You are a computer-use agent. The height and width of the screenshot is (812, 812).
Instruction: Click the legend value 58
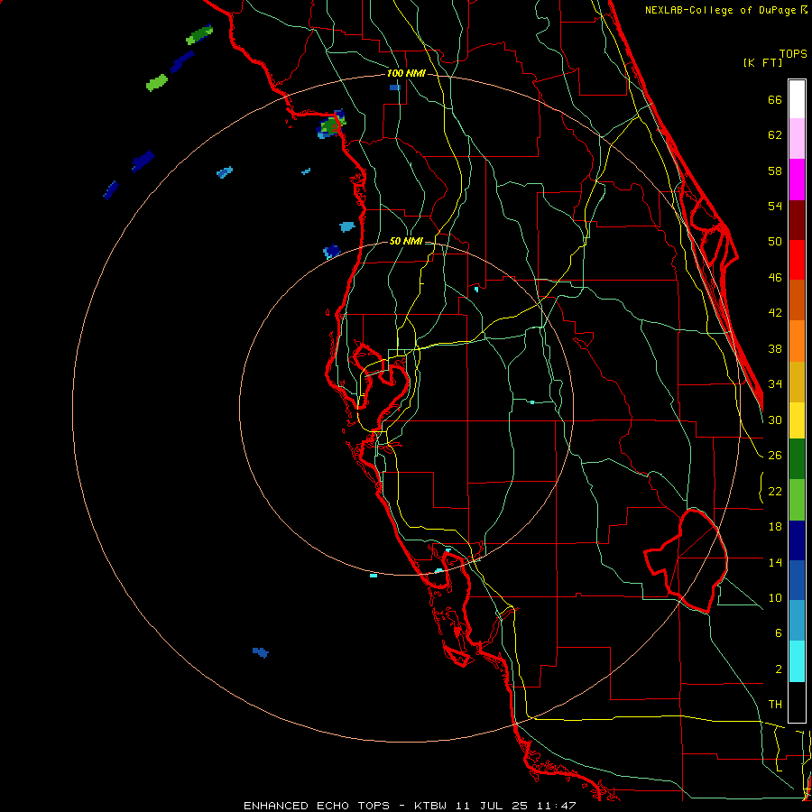point(775,171)
